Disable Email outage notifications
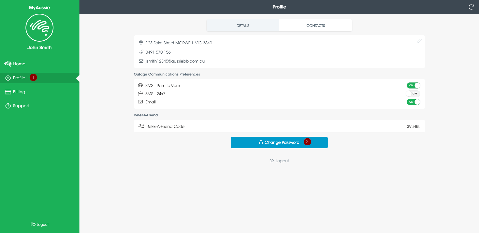 [413, 102]
